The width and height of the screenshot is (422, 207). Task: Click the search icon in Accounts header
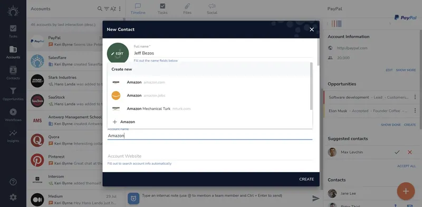point(100,9)
